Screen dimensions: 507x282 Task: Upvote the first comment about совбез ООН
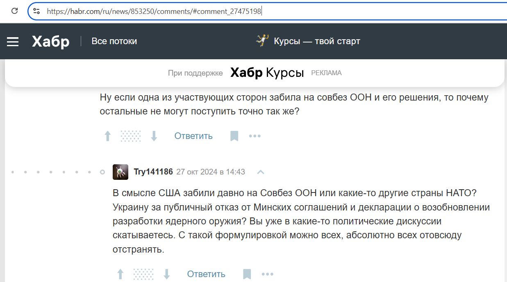(x=108, y=136)
